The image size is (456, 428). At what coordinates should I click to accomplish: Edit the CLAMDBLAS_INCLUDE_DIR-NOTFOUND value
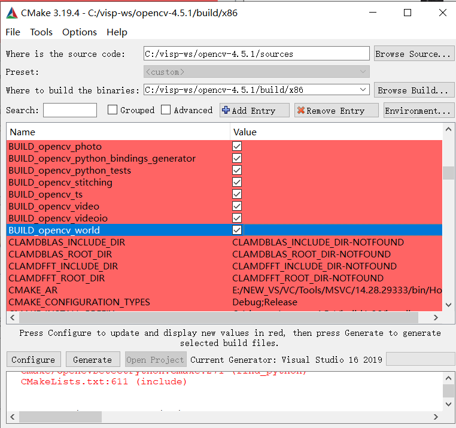point(318,242)
